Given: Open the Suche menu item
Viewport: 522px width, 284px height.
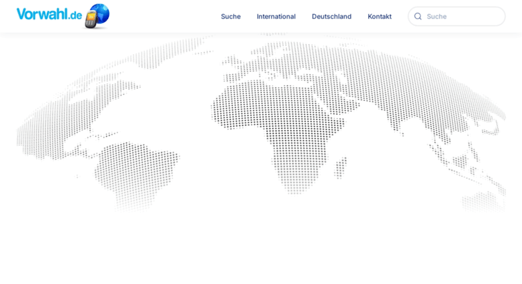Looking at the screenshot, I should (x=230, y=16).
